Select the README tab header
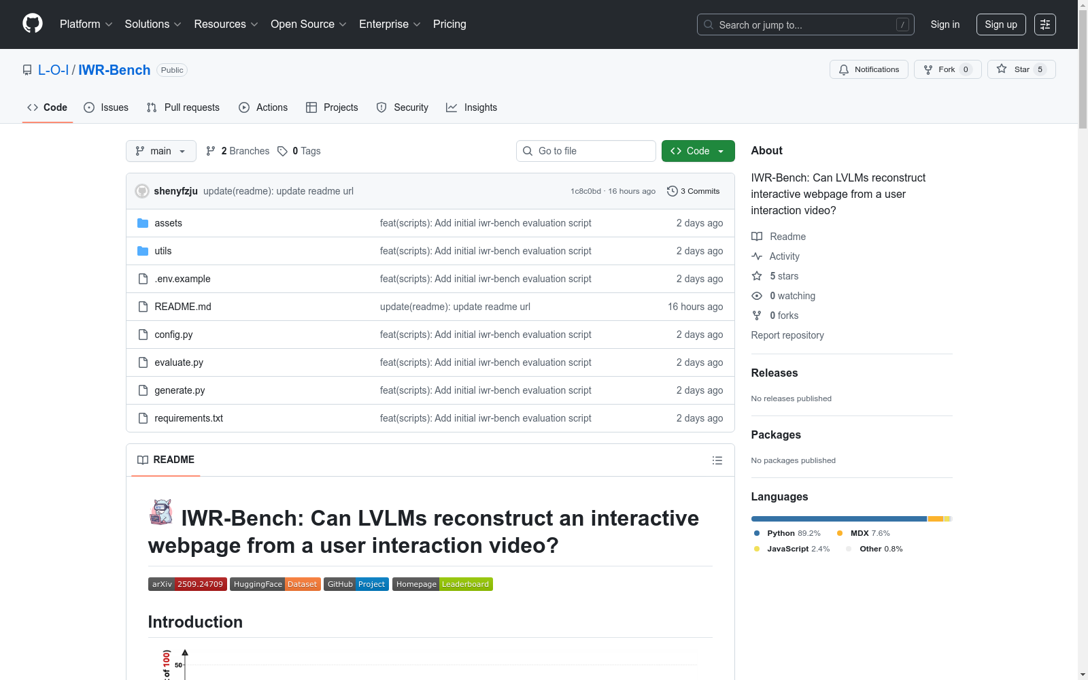The height and width of the screenshot is (680, 1088). [x=166, y=460]
